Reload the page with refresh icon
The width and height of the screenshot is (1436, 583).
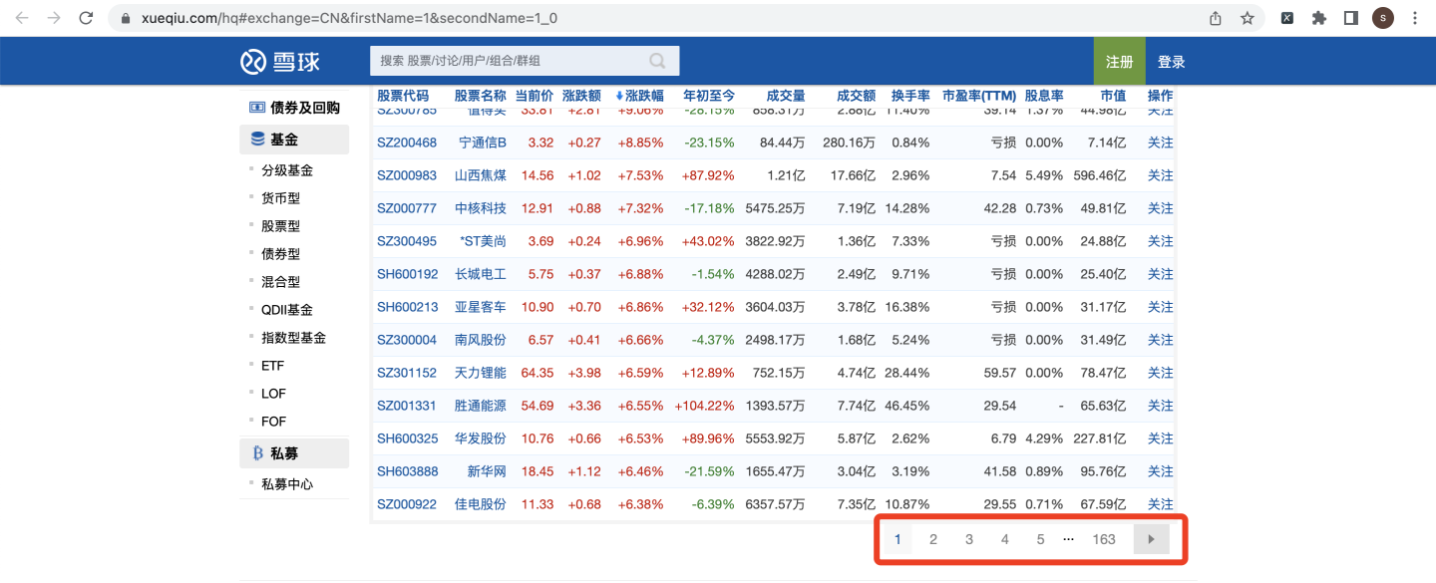86,18
